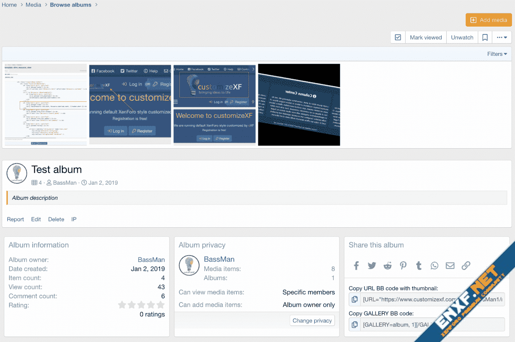Unwatch this album
Image resolution: width=515 pixels, height=342 pixels.
pos(462,37)
